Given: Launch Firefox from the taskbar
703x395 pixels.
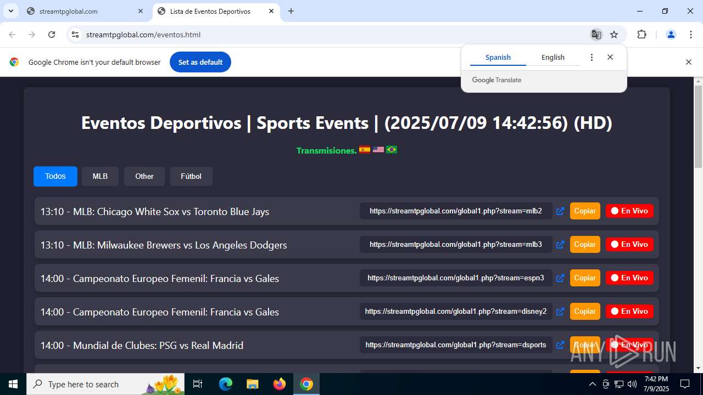Looking at the screenshot, I should point(280,384).
